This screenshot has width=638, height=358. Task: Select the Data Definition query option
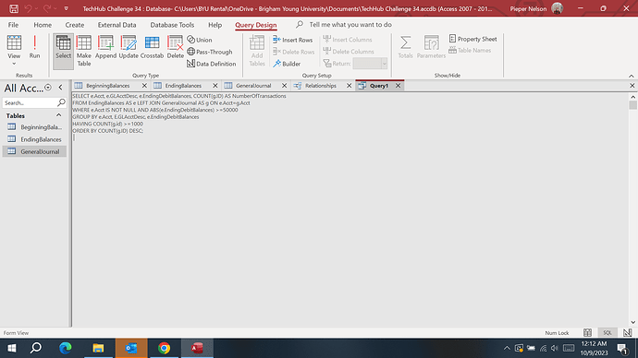(211, 64)
